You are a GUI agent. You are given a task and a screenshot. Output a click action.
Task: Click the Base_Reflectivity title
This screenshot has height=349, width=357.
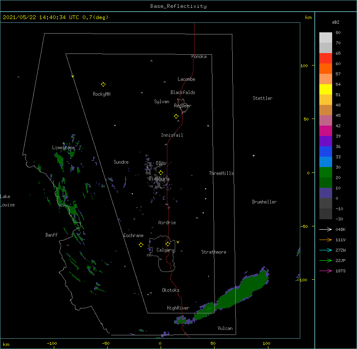[178, 6]
